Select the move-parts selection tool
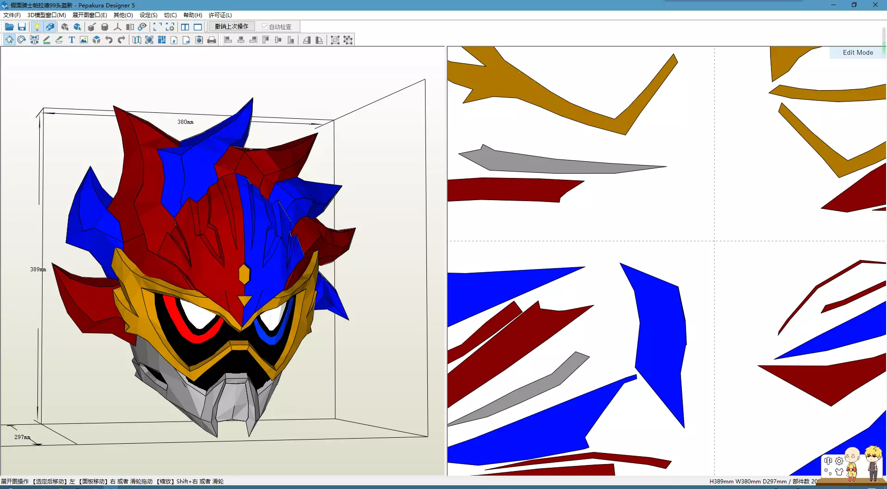Image resolution: width=887 pixels, height=489 pixels. pos(9,40)
